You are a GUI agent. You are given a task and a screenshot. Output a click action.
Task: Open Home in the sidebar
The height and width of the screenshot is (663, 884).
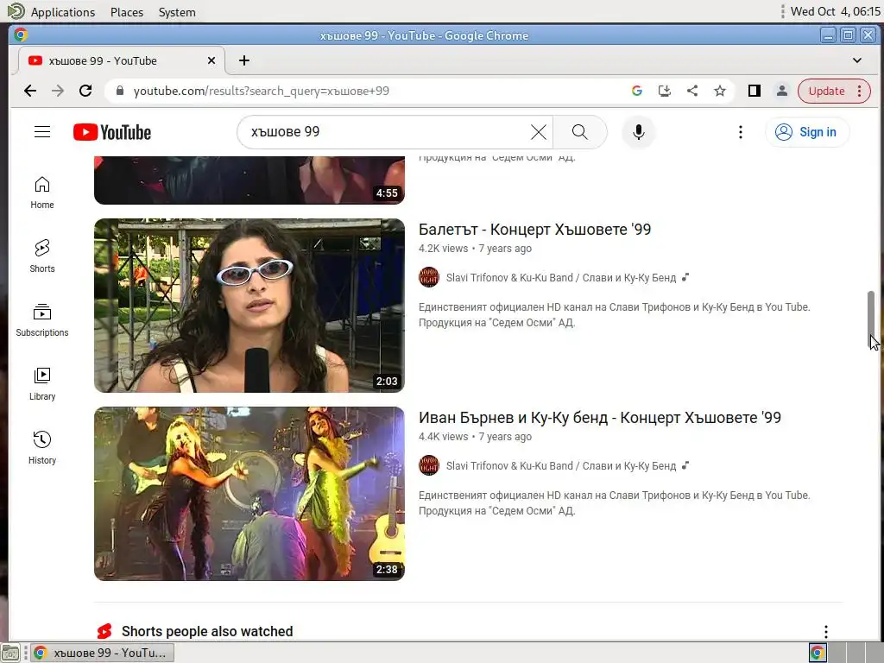click(x=42, y=193)
